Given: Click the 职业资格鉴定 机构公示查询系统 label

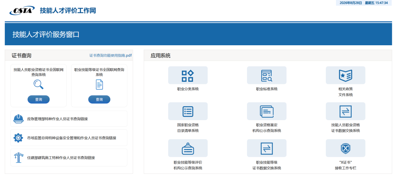Looking at the screenshot, I should click(267, 128).
